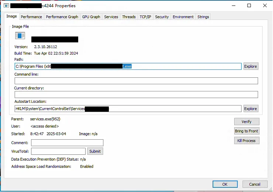Focus the Command line text box
273x192 pixels.
[136, 81]
